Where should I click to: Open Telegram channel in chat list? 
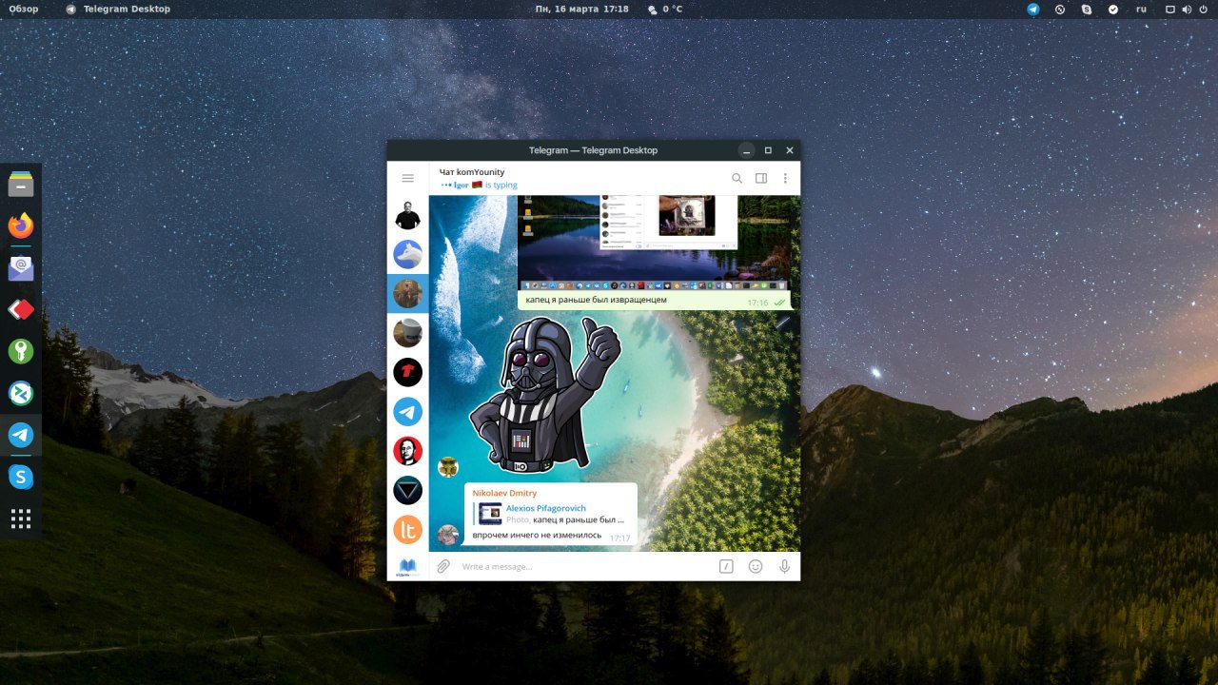click(407, 411)
